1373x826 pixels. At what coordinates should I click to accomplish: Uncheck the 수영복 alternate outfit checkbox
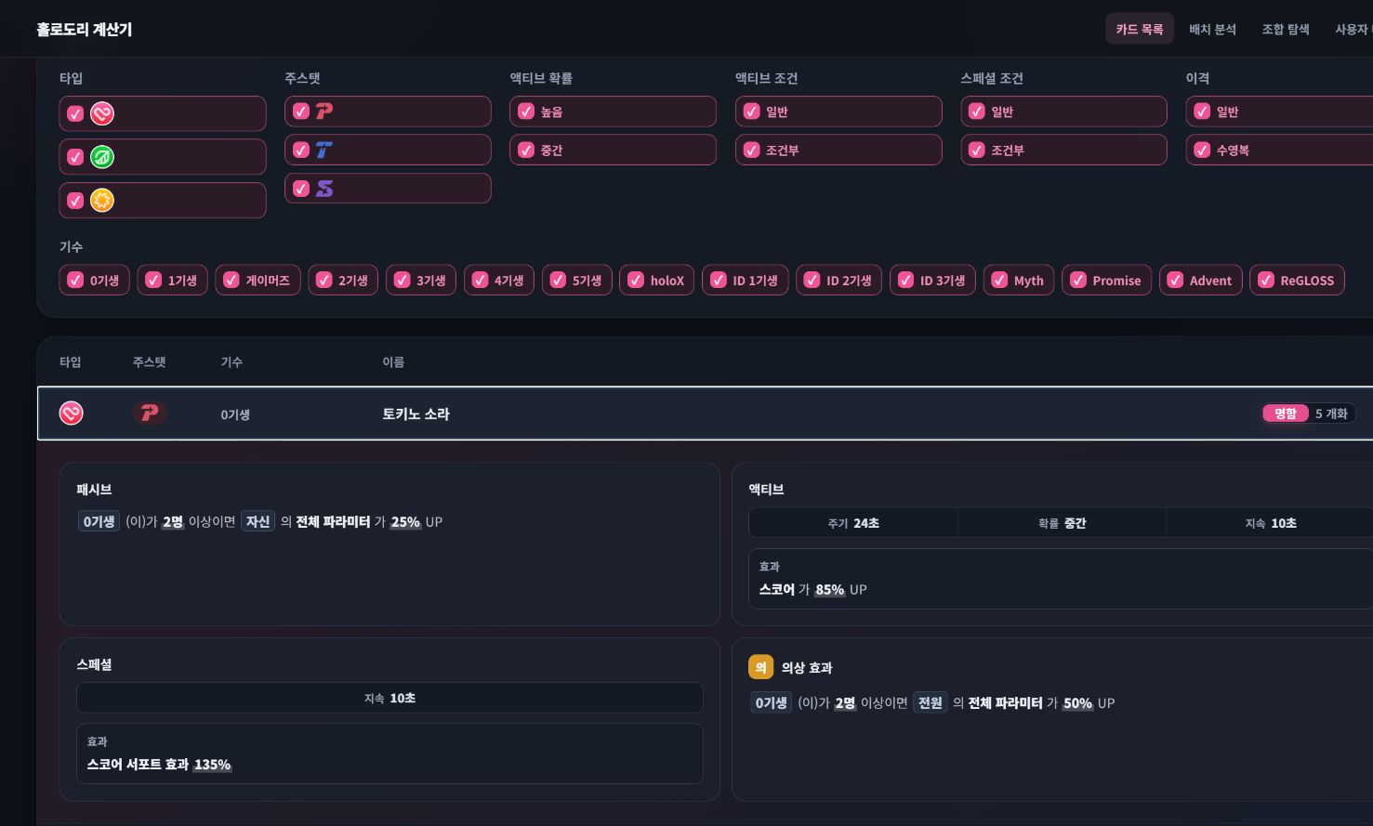pyautogui.click(x=1202, y=150)
